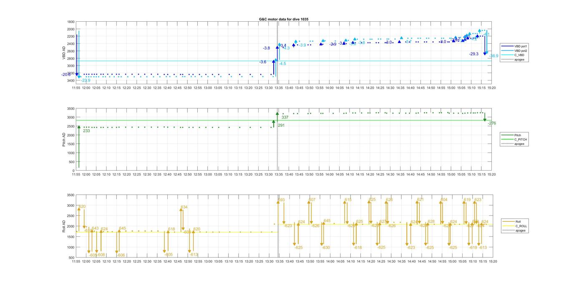Click the '-36.9' label in VBD plot
The height and width of the screenshot is (289, 584).
tap(493, 56)
